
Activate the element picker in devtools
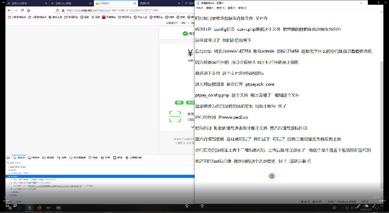tap(9, 157)
